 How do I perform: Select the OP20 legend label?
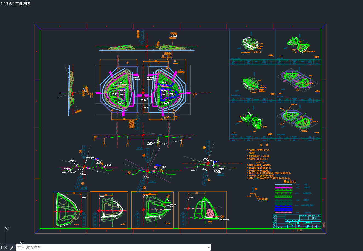298,184
